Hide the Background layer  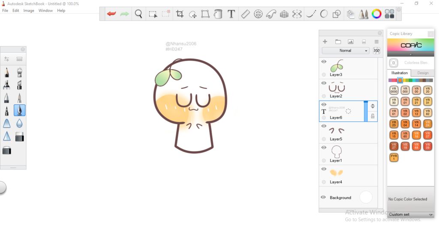(324, 198)
